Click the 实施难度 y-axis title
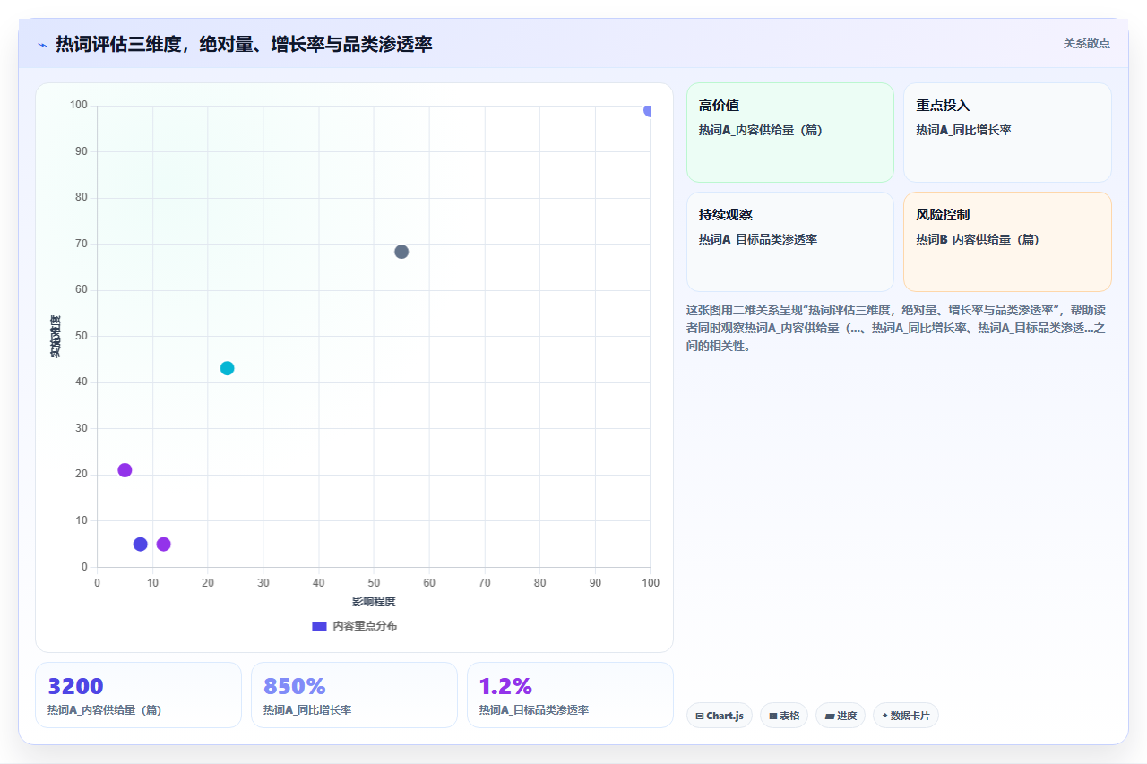The height and width of the screenshot is (764, 1147). pos(56,337)
